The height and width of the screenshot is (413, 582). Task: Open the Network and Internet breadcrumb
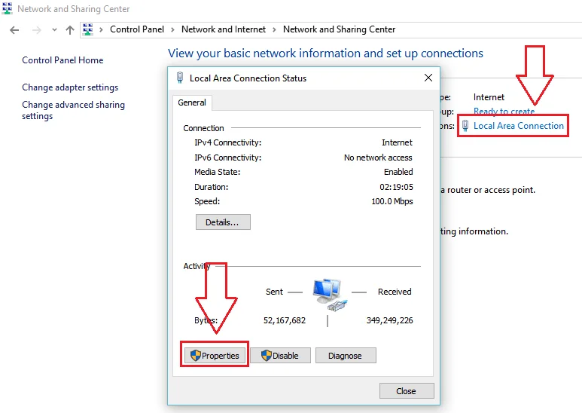point(224,29)
